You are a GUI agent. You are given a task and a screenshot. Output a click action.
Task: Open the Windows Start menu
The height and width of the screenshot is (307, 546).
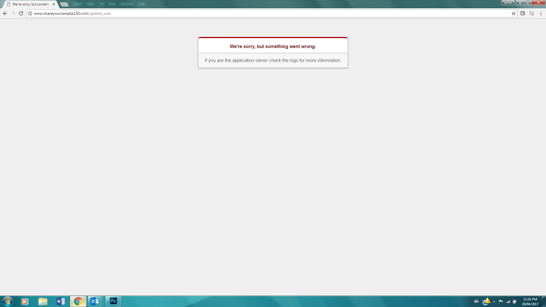(8, 301)
